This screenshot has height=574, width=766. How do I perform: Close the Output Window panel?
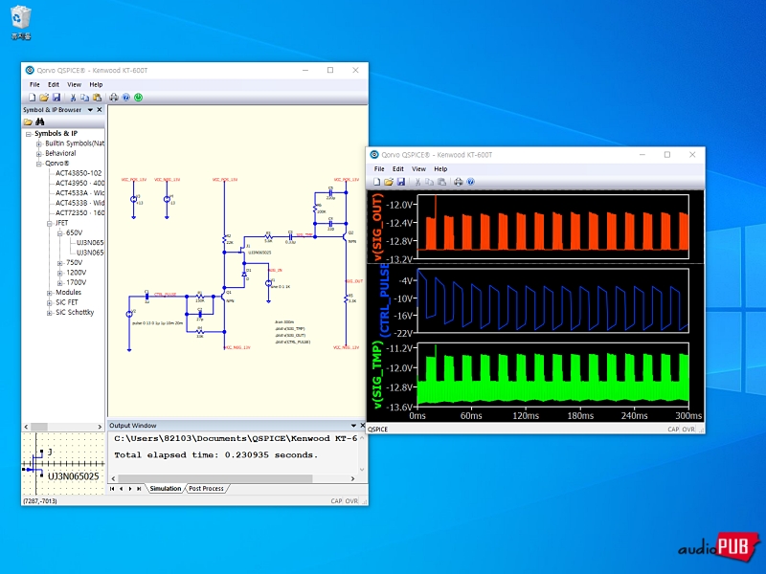pyautogui.click(x=363, y=425)
